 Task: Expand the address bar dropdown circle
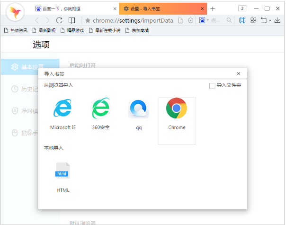[x=190, y=20]
